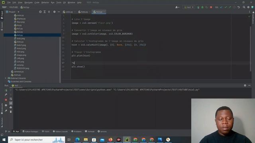The width and height of the screenshot is (255, 143).
Task: Open Firefox from the taskbar
Action: (x=110, y=139)
